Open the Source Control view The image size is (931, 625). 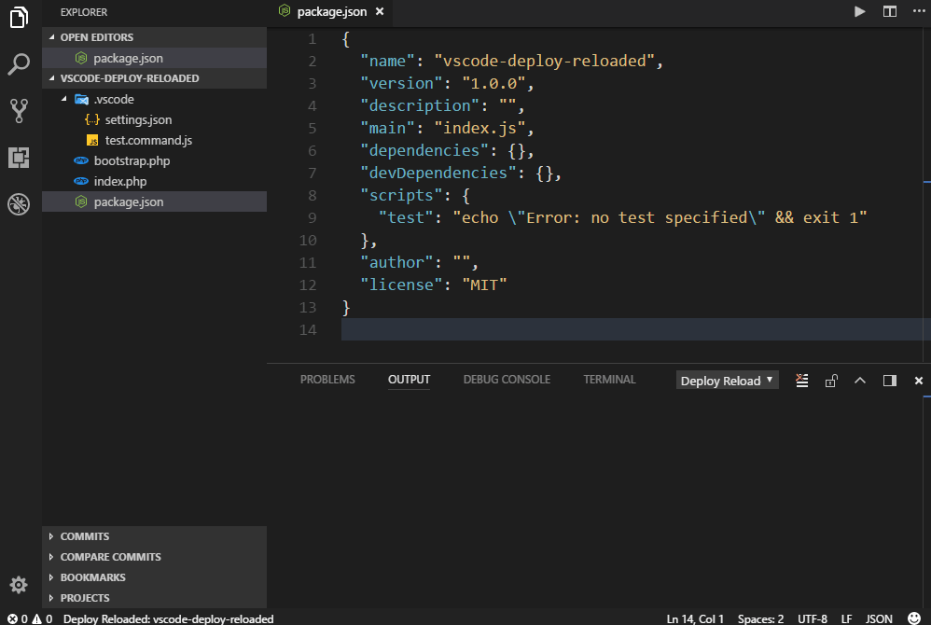click(19, 111)
